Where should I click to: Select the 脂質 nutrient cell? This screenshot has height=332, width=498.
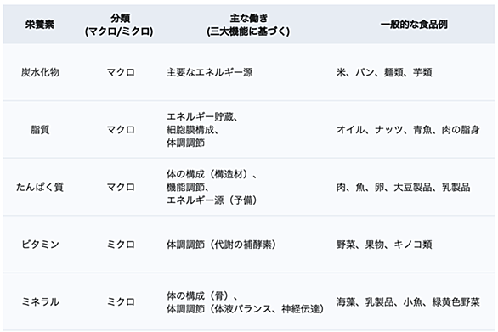click(x=40, y=130)
